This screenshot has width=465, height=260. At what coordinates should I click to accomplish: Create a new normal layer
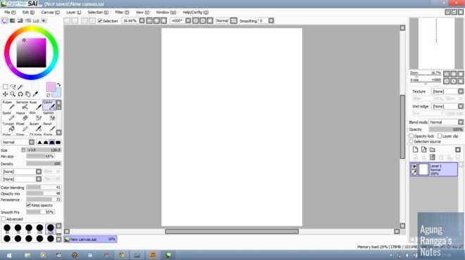point(415,150)
